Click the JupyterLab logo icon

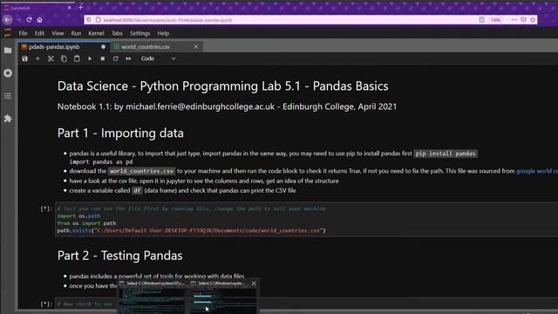point(8,33)
